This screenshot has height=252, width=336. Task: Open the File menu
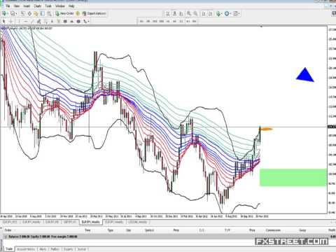click(x=8, y=6)
